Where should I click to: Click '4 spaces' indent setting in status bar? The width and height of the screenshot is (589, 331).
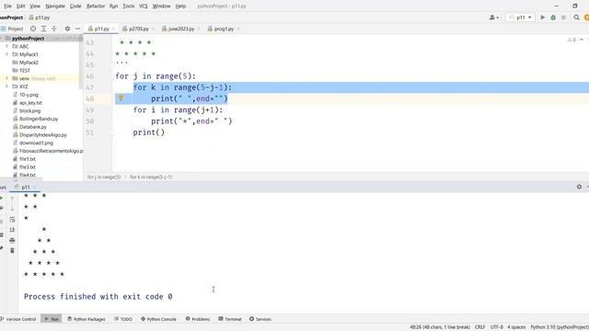tap(516, 327)
